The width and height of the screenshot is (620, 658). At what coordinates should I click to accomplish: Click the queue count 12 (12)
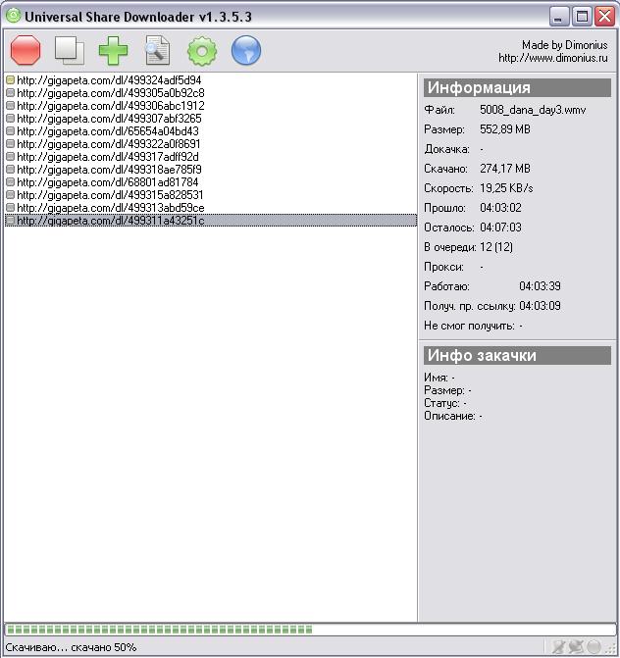click(x=496, y=247)
